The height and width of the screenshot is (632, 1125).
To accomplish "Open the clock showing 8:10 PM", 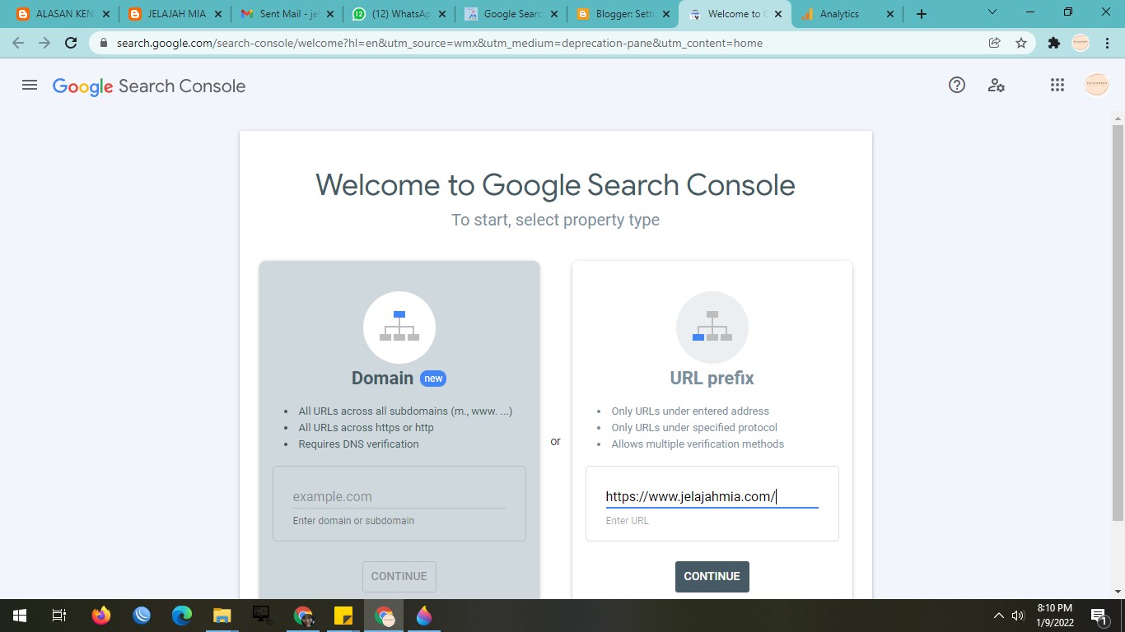I will [x=1054, y=616].
